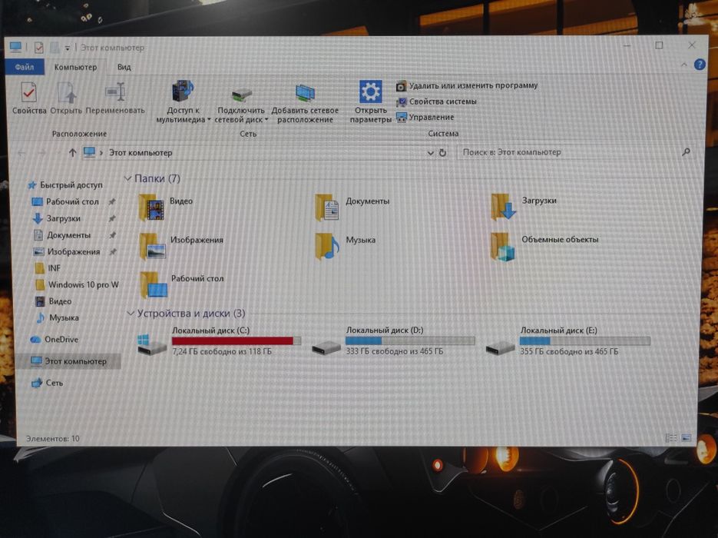Open Сеть in the sidebar
This screenshot has height=538, width=718.
click(x=54, y=383)
